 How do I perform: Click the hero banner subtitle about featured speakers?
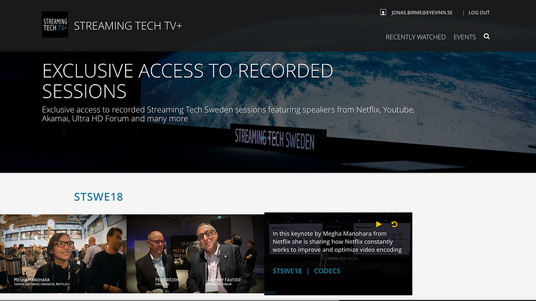coord(228,114)
